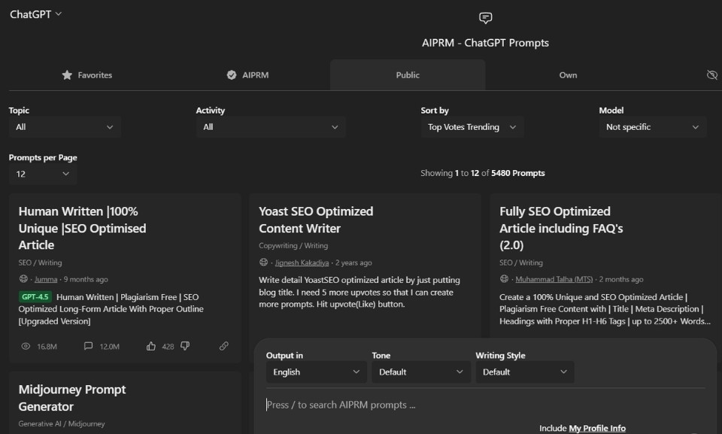Downvote the Human Written article prompt
The height and width of the screenshot is (434, 722).
click(x=185, y=346)
